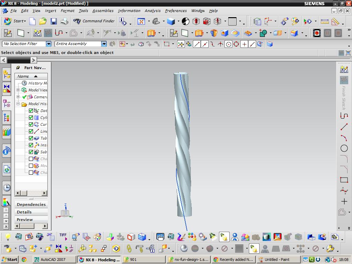The width and height of the screenshot is (352, 264).
Task: Enable the unchecked Move feature checkbox
Action: (31, 166)
